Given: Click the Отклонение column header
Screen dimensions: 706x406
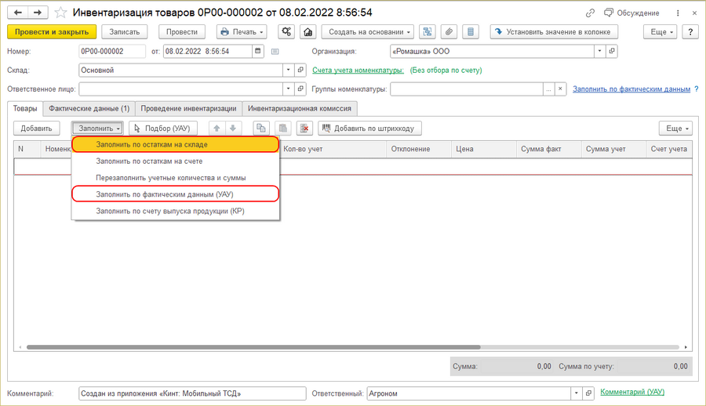Looking at the screenshot, I should 419,149.
